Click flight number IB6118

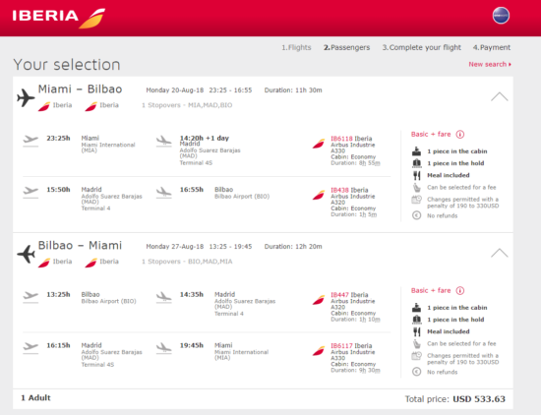pyautogui.click(x=341, y=139)
